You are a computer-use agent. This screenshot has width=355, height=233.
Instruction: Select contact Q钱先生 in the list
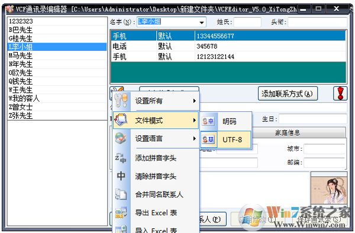57,82
